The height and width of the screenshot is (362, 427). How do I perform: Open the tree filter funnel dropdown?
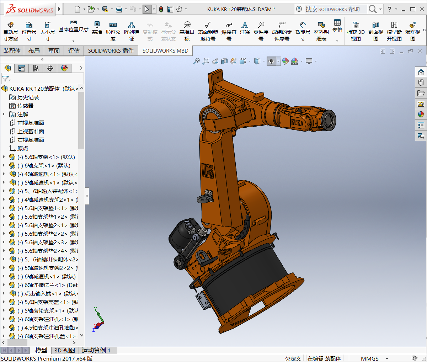[x=6, y=79]
